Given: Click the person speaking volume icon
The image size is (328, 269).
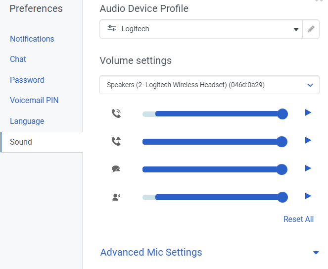Looking at the screenshot, I should coord(116,197).
